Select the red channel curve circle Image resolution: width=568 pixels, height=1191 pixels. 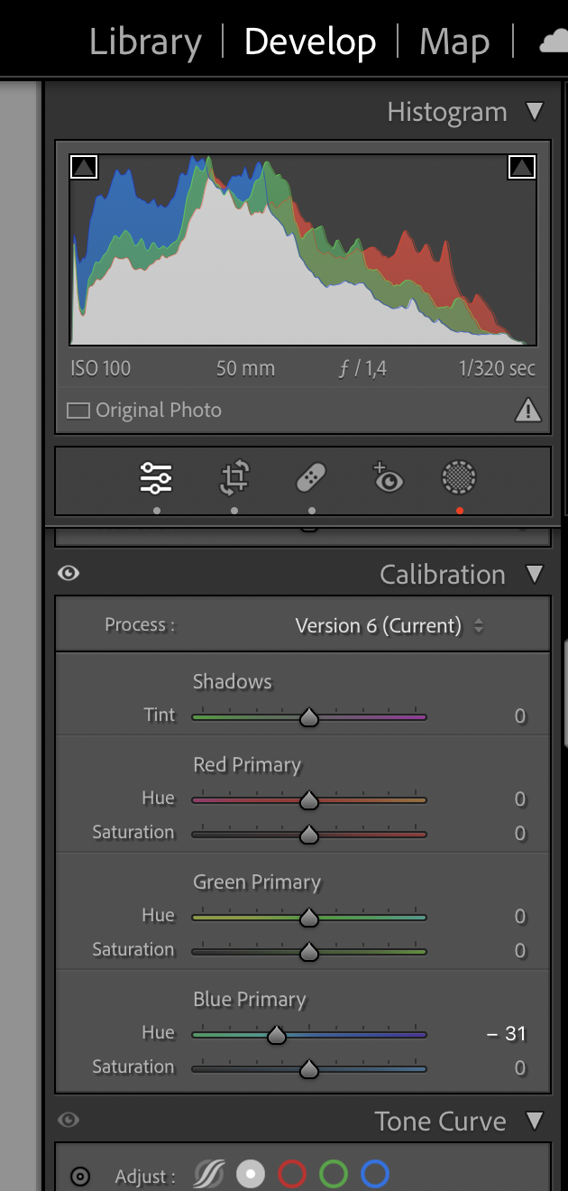[x=292, y=1175]
